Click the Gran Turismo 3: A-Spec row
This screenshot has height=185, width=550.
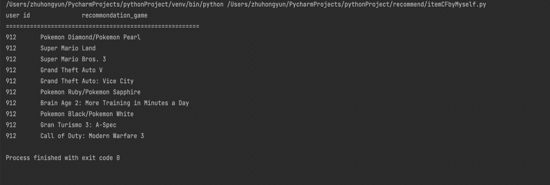(x=78, y=125)
